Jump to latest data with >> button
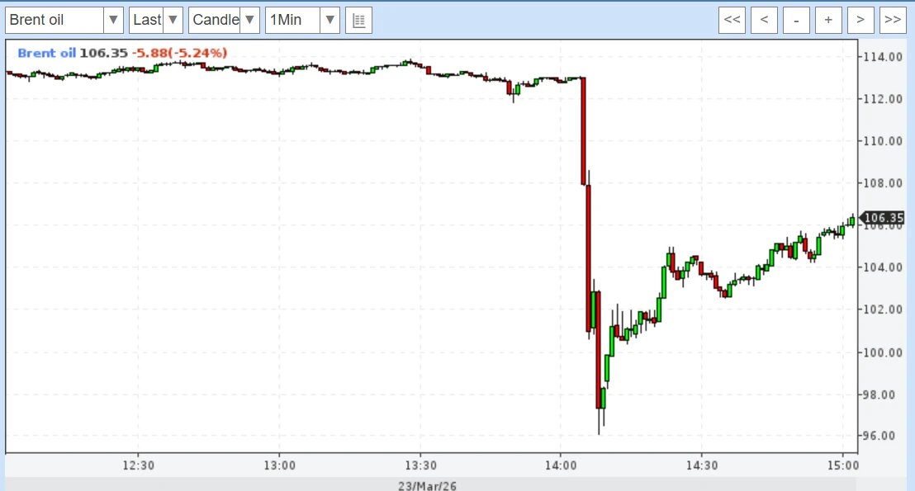This screenshot has width=915, height=491. (892, 21)
